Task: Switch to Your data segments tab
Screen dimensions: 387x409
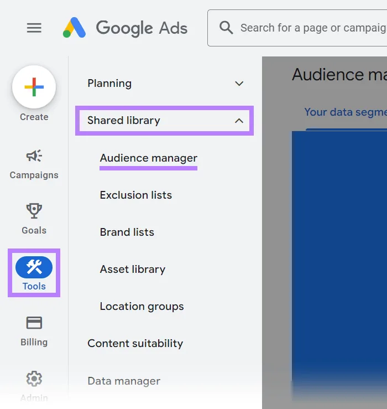Action: 346,112
